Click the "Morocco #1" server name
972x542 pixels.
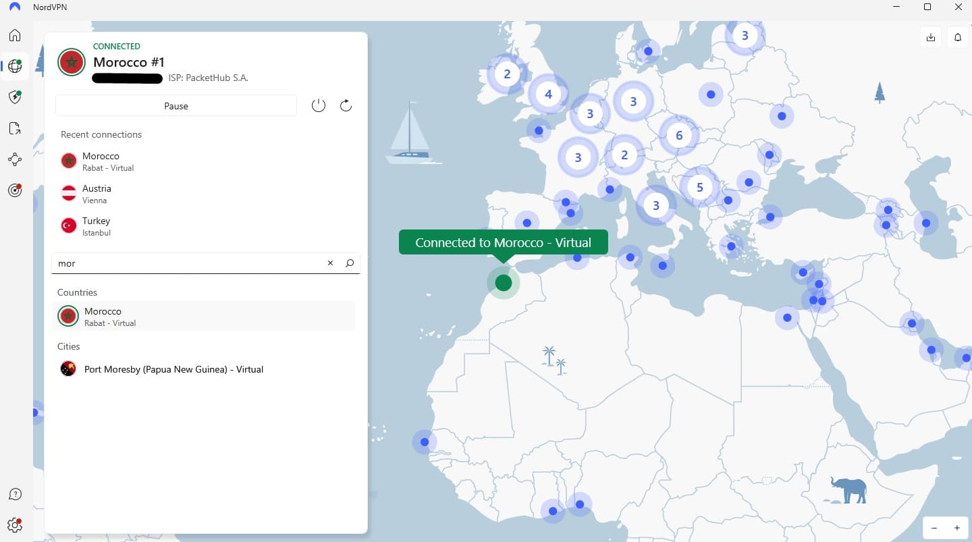(x=129, y=62)
